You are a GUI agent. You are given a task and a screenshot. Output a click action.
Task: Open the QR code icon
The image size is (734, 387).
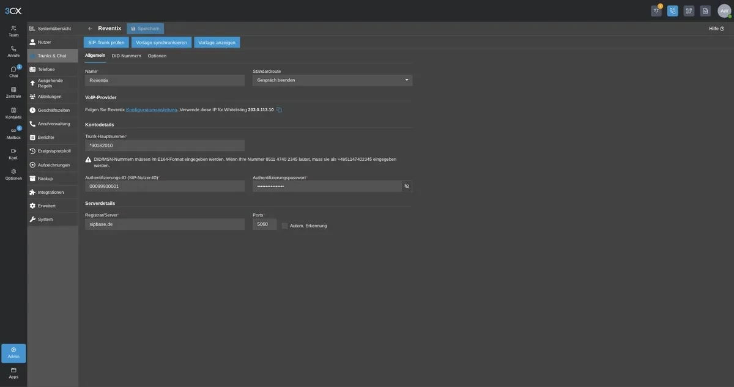(689, 10)
